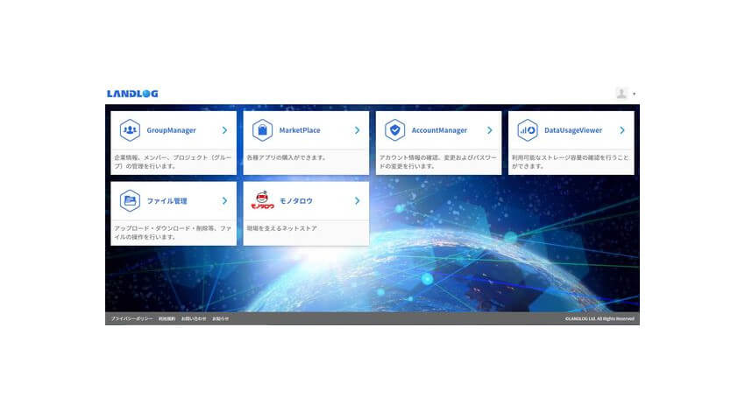Image resolution: width=745 pixels, height=411 pixels.
Task: Open the 利用規約 footer link
Action: pyautogui.click(x=167, y=318)
